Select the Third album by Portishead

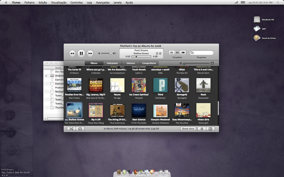[x=160, y=85]
